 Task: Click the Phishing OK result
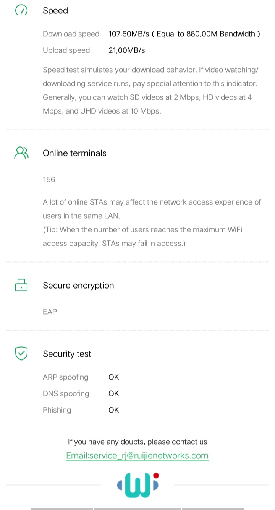coord(114,410)
